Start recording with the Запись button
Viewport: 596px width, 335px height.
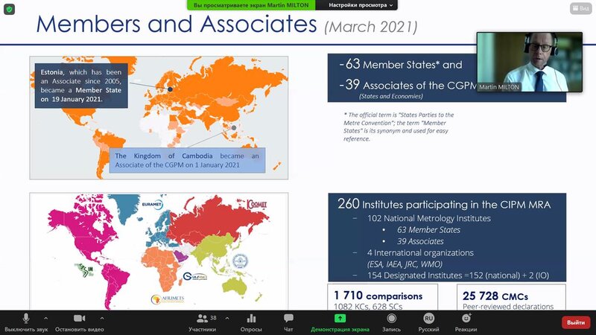[391, 322]
